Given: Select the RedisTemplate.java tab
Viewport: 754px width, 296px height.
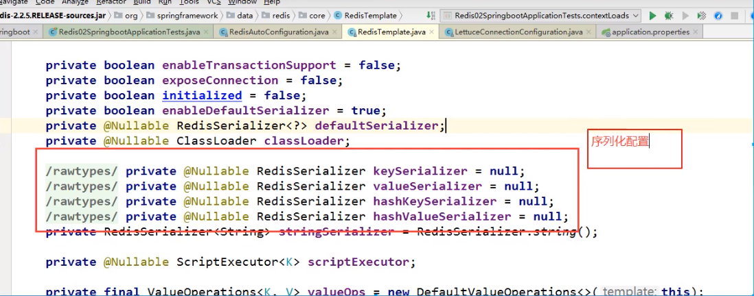Looking at the screenshot, I should [389, 32].
